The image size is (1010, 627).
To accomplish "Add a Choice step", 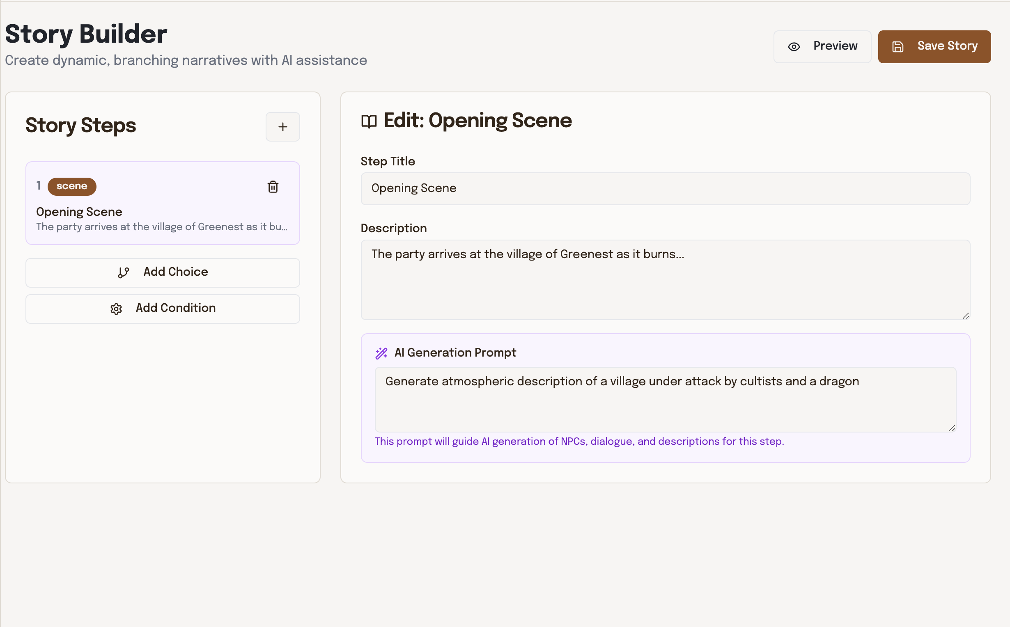I will point(163,272).
